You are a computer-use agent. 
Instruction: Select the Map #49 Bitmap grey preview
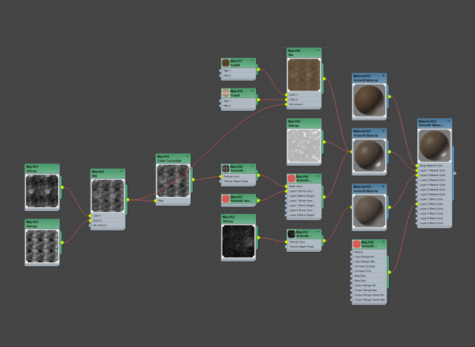click(304, 146)
